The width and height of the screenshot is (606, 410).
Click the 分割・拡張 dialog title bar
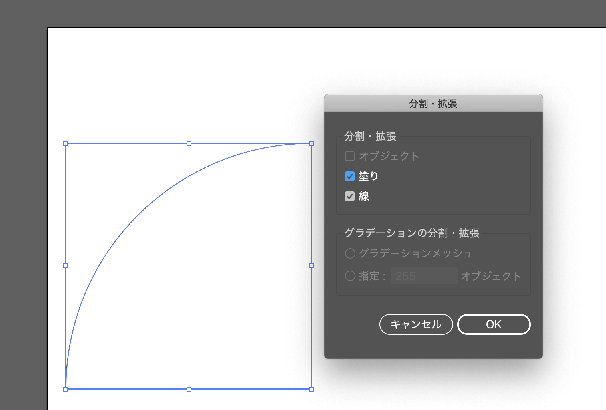click(433, 103)
